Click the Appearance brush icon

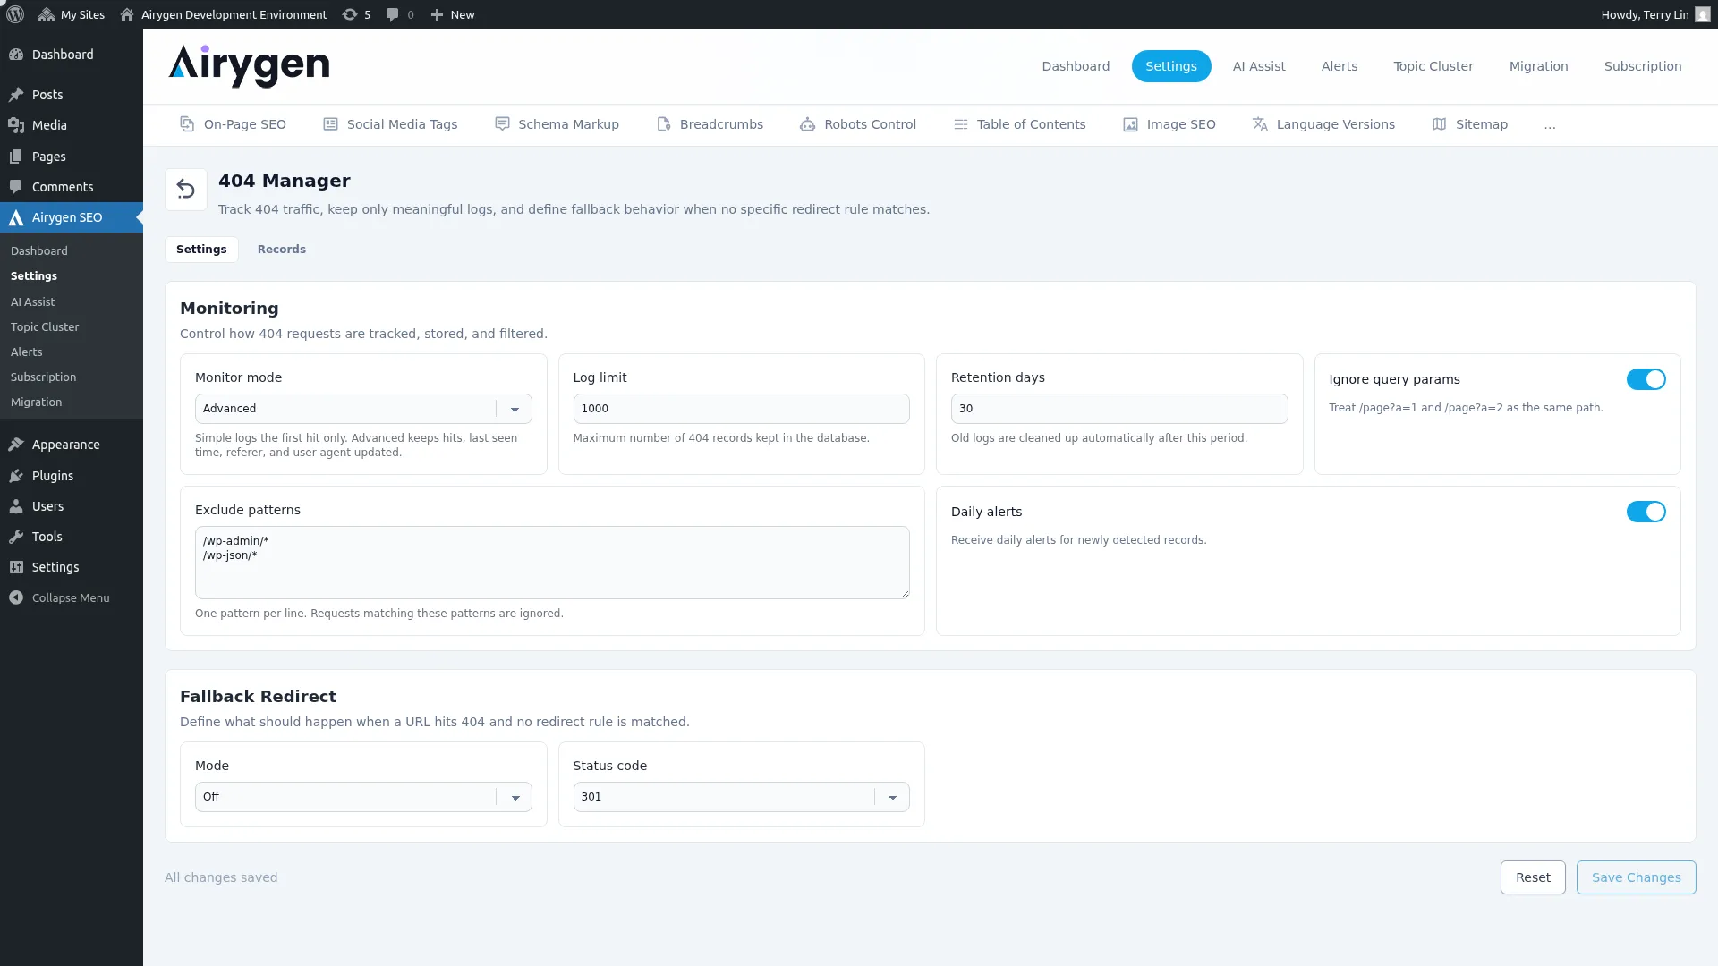[16, 445]
